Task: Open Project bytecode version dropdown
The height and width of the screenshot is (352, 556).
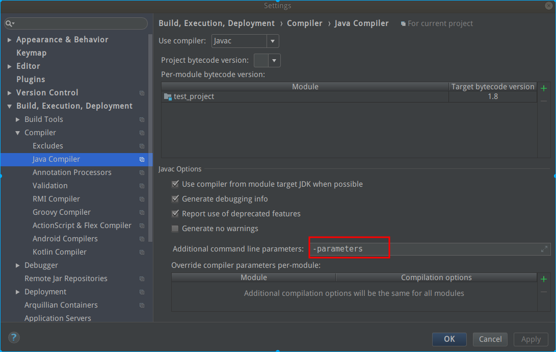Action: 274,61
